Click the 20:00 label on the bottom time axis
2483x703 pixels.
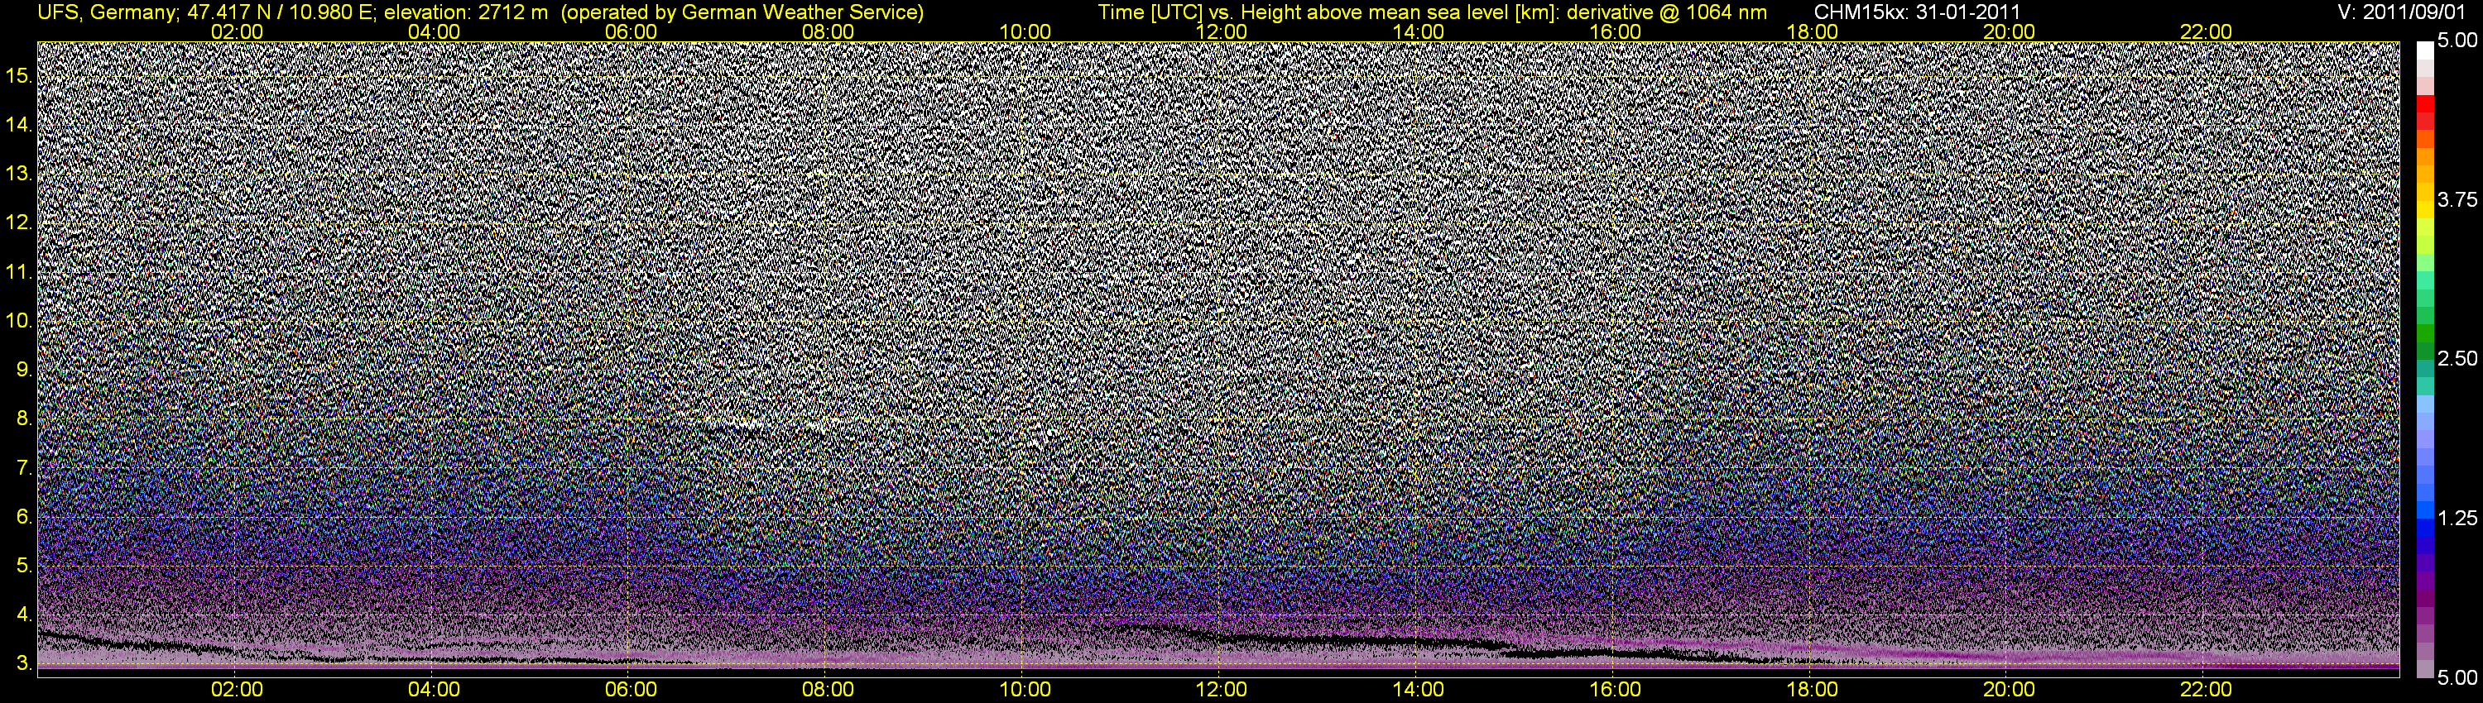pos(2009,690)
